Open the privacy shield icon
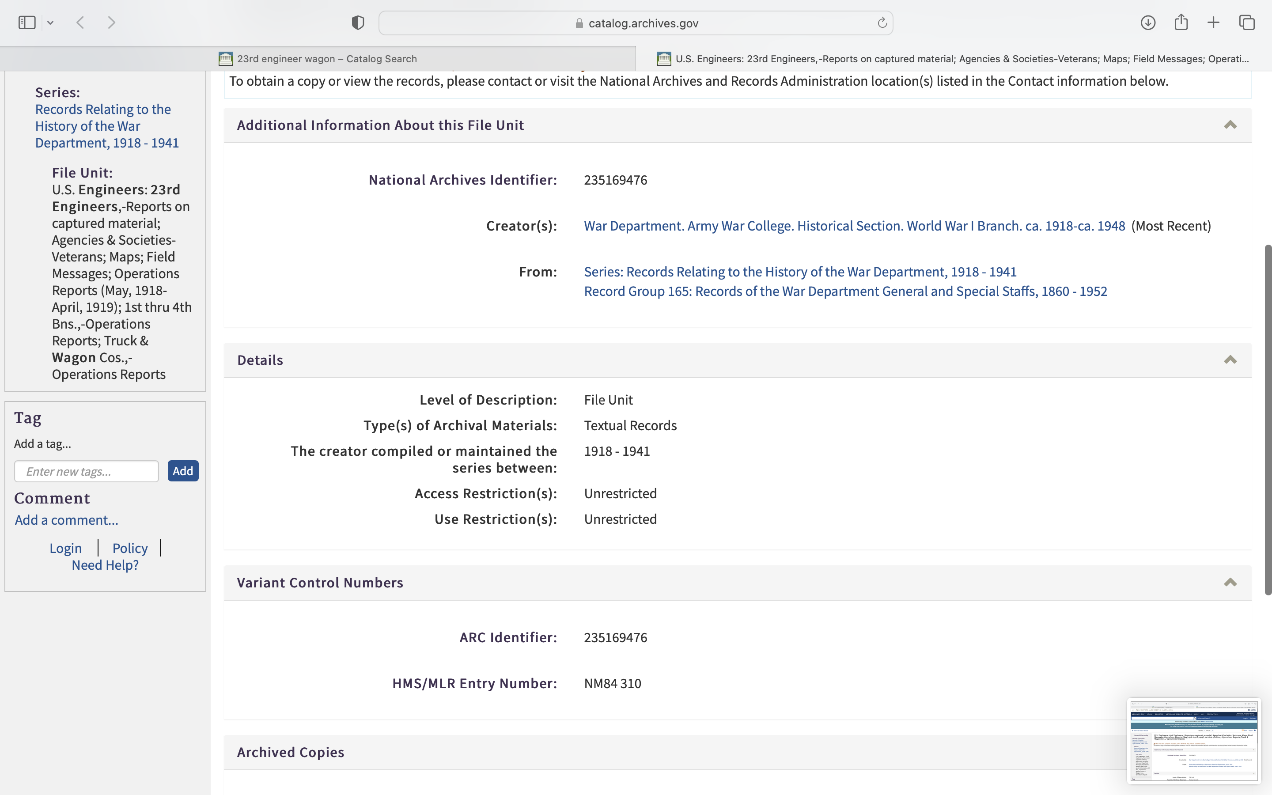1272x795 pixels. click(357, 23)
